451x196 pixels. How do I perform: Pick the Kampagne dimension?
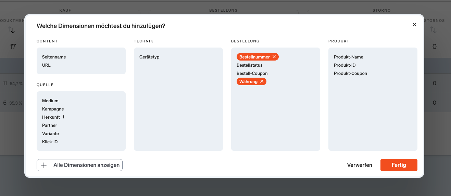[x=53, y=109]
